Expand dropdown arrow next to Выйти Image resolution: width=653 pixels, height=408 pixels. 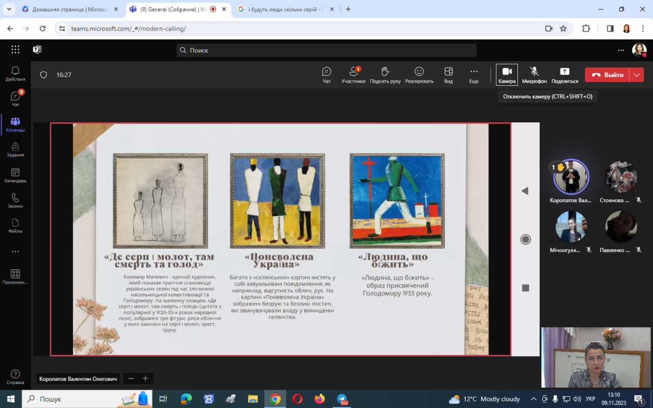pos(637,75)
